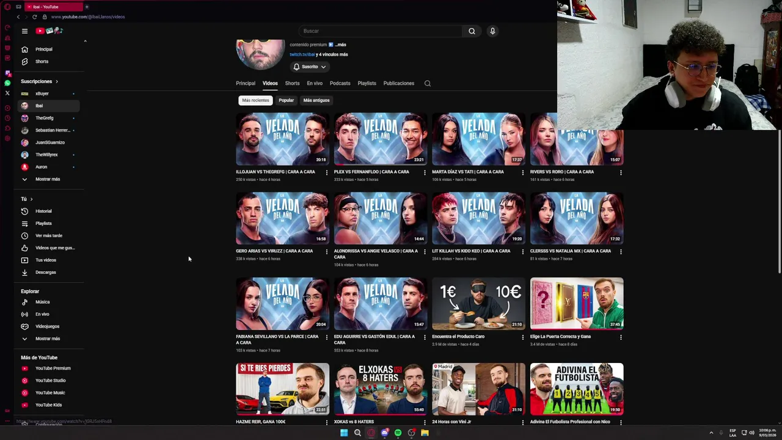782x440 pixels.
Task: Open more options for ILLOJUAN VS THEGREFG video
Action: [x=326, y=172]
